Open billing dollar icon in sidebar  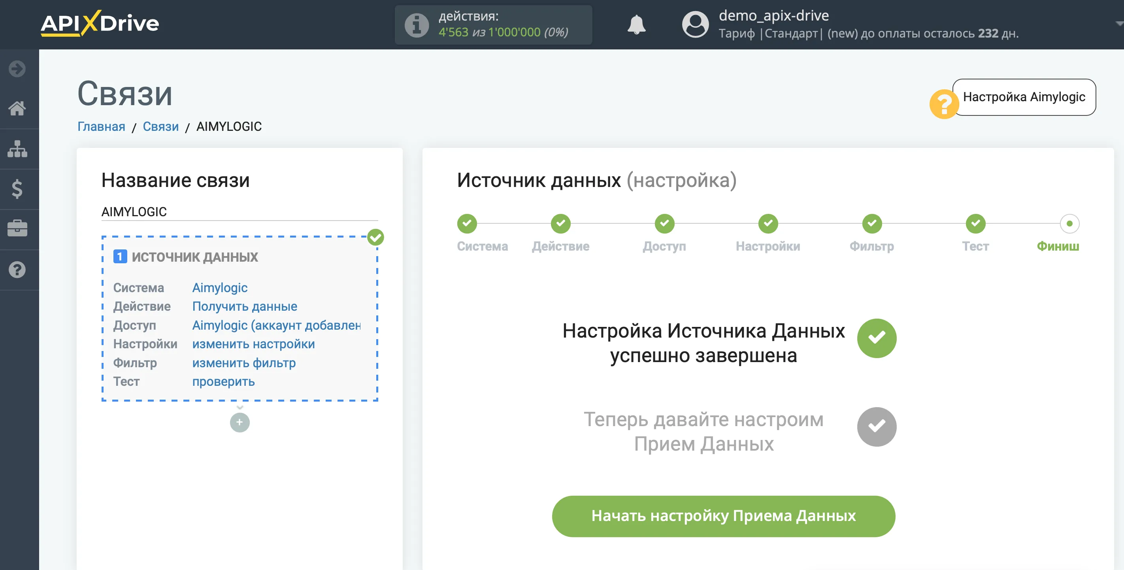pyautogui.click(x=17, y=189)
